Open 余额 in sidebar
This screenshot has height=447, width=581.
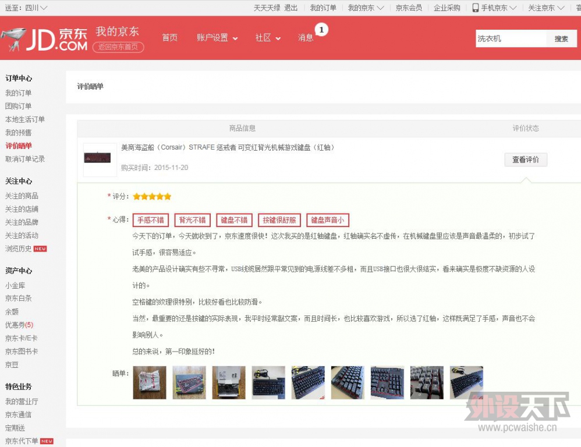pos(12,312)
